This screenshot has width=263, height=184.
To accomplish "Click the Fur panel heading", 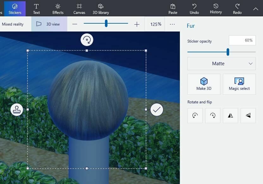I will pyautogui.click(x=191, y=26).
